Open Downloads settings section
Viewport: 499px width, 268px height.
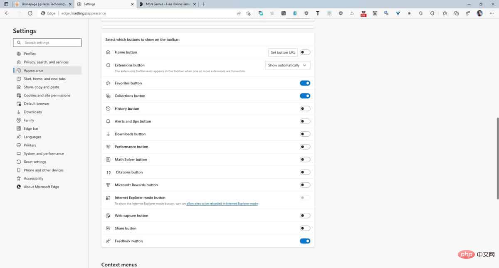pyautogui.click(x=33, y=112)
